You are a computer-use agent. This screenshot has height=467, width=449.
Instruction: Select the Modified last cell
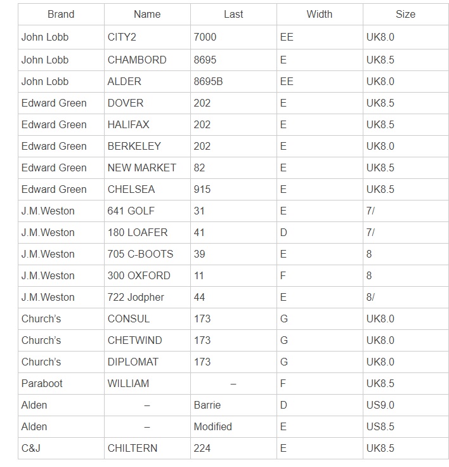(x=213, y=426)
